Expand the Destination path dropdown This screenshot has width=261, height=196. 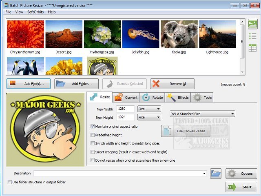(204, 173)
